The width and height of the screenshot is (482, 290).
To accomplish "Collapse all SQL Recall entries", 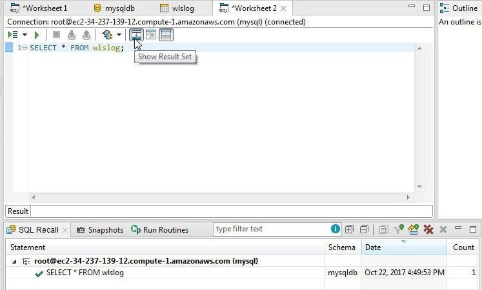I will (x=364, y=229).
